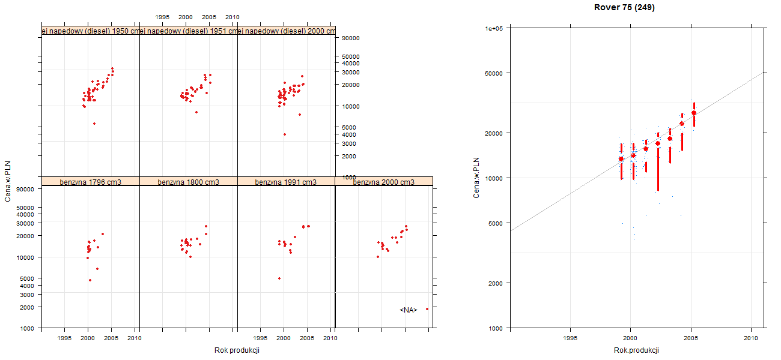
Task: Select the "benzyna 1796 cm3" panel strip label
Action: point(91,182)
